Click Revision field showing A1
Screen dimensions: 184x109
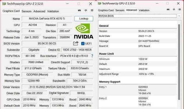point(65,25)
